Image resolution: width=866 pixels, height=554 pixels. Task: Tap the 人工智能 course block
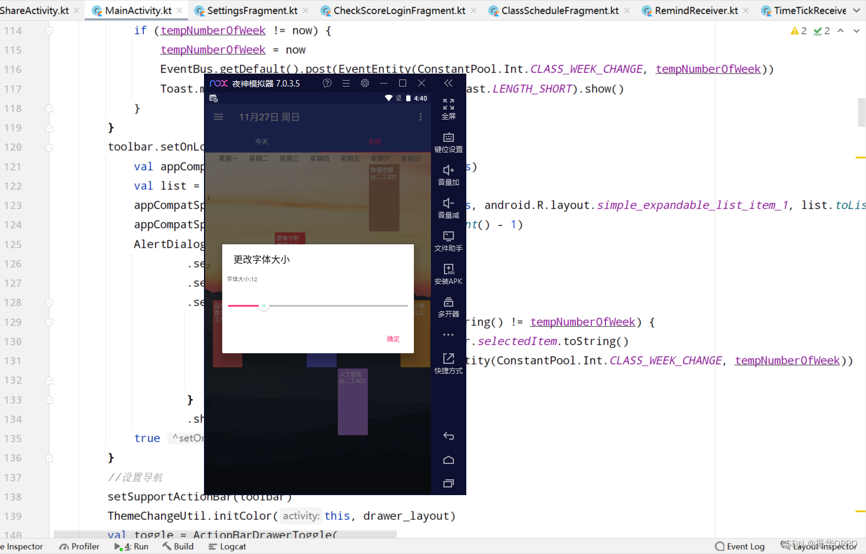(353, 402)
